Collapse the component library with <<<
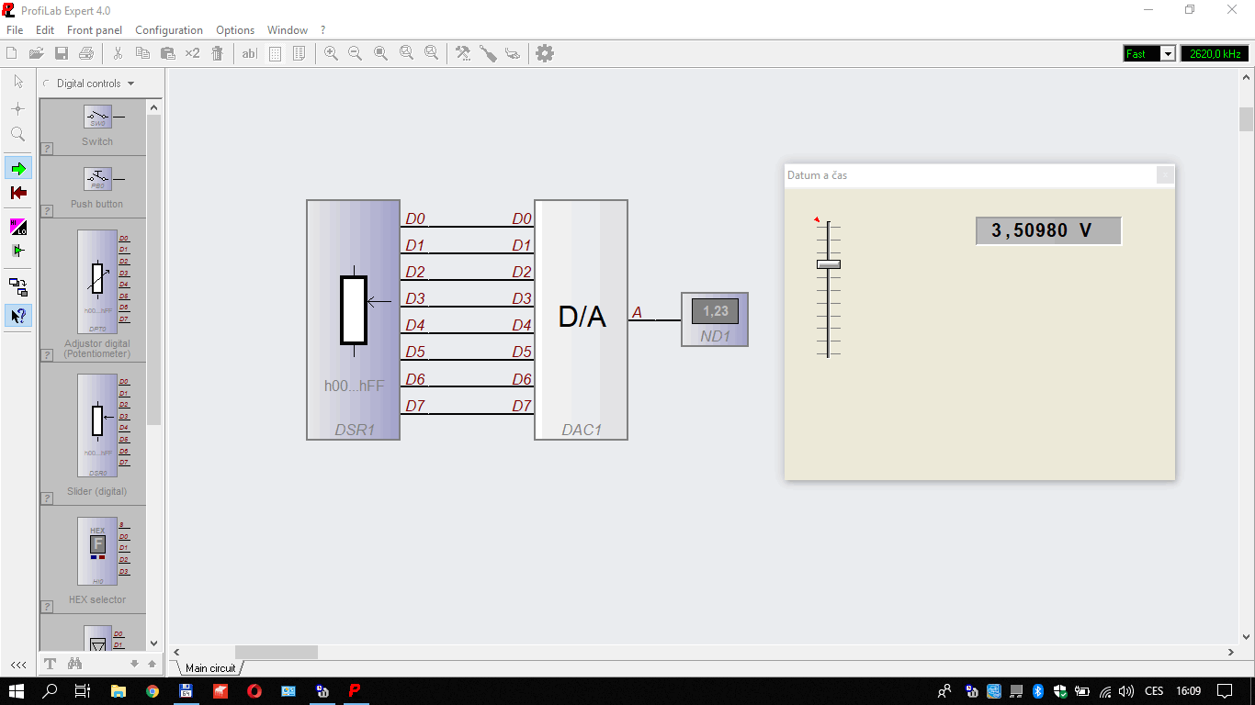This screenshot has height=705, width=1255. pos(18,664)
